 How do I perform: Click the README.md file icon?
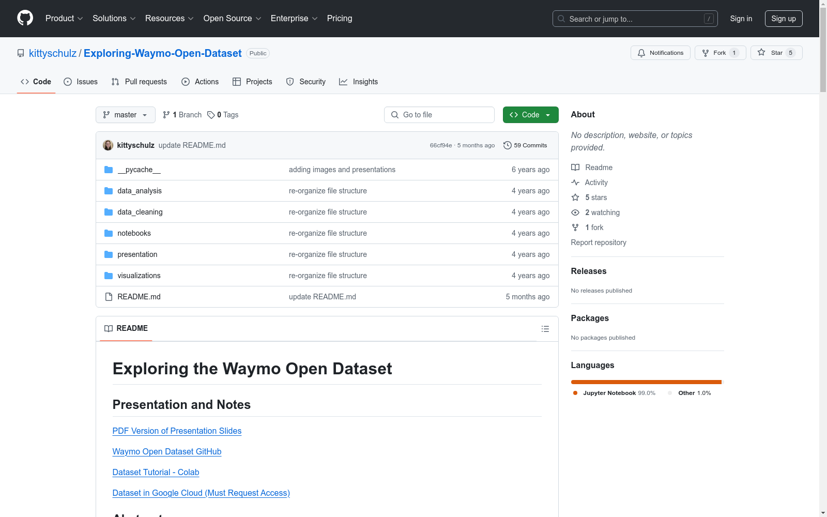(109, 297)
